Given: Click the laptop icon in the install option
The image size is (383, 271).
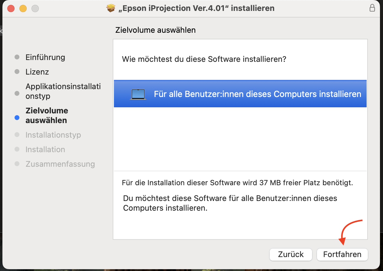Looking at the screenshot, I should point(138,94).
